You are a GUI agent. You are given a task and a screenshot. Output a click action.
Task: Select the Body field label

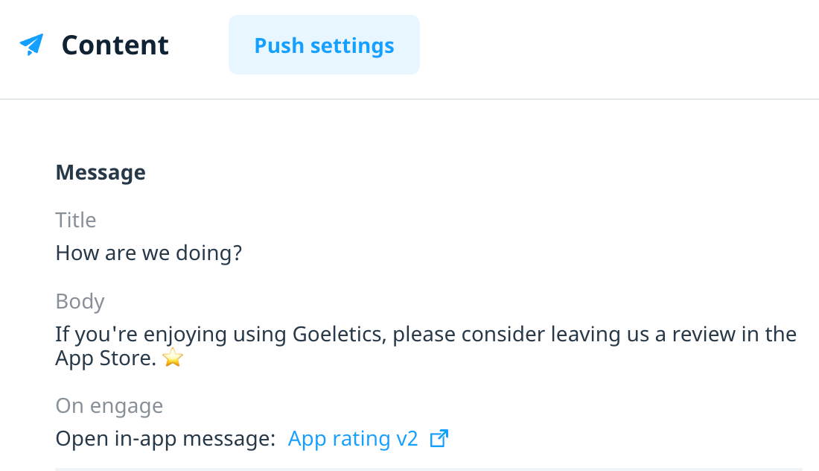coord(80,302)
